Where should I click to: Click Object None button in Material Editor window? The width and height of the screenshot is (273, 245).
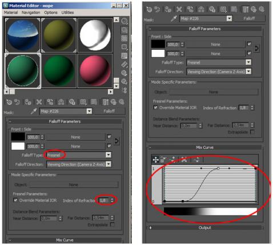coord(74,185)
